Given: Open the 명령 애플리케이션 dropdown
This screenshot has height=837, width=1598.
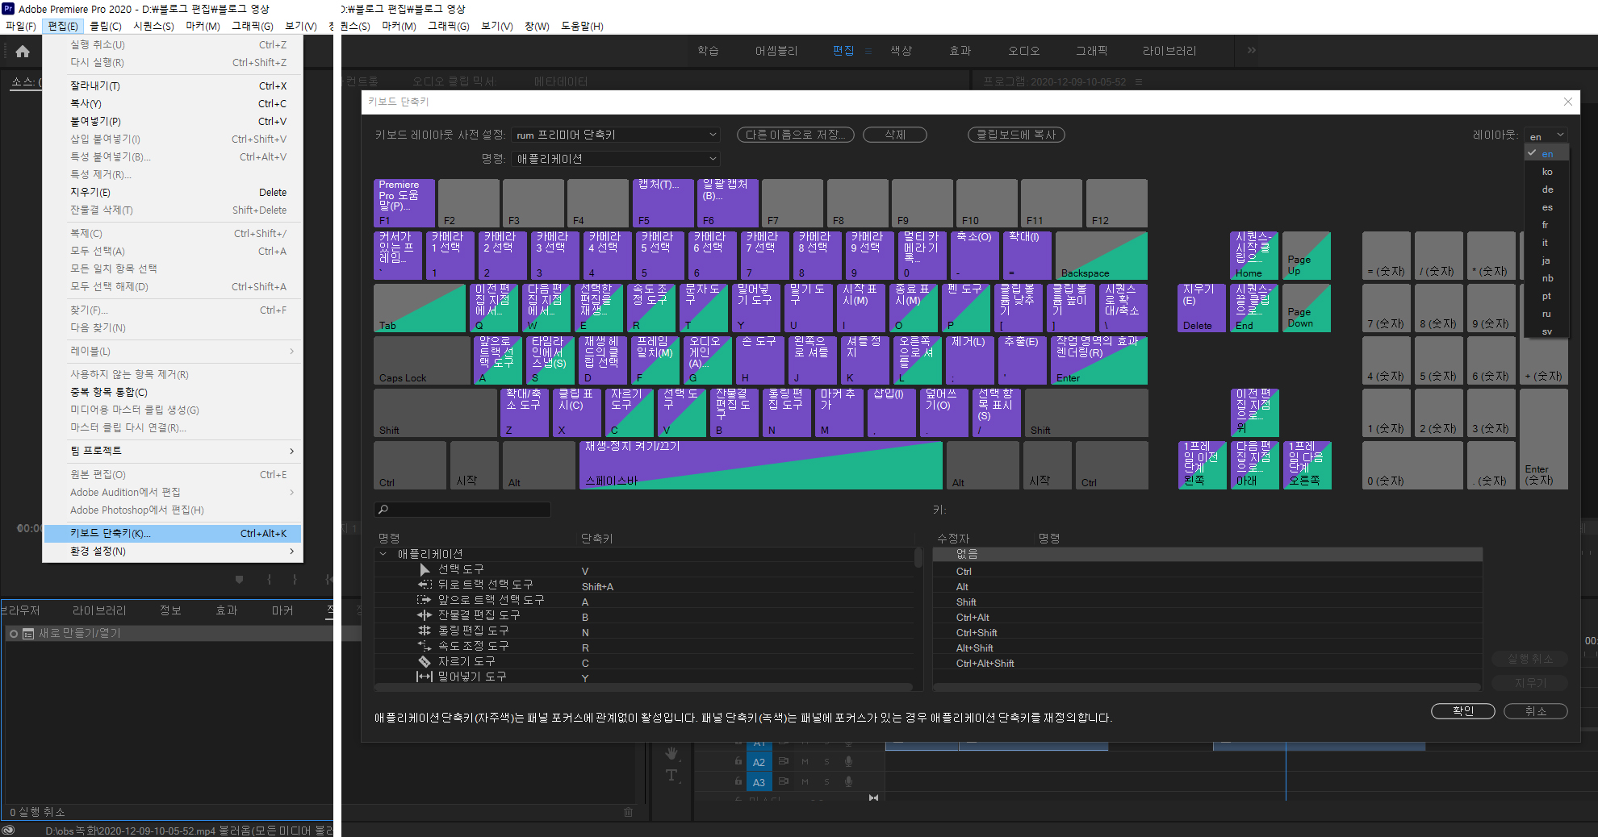Looking at the screenshot, I should coord(616,159).
